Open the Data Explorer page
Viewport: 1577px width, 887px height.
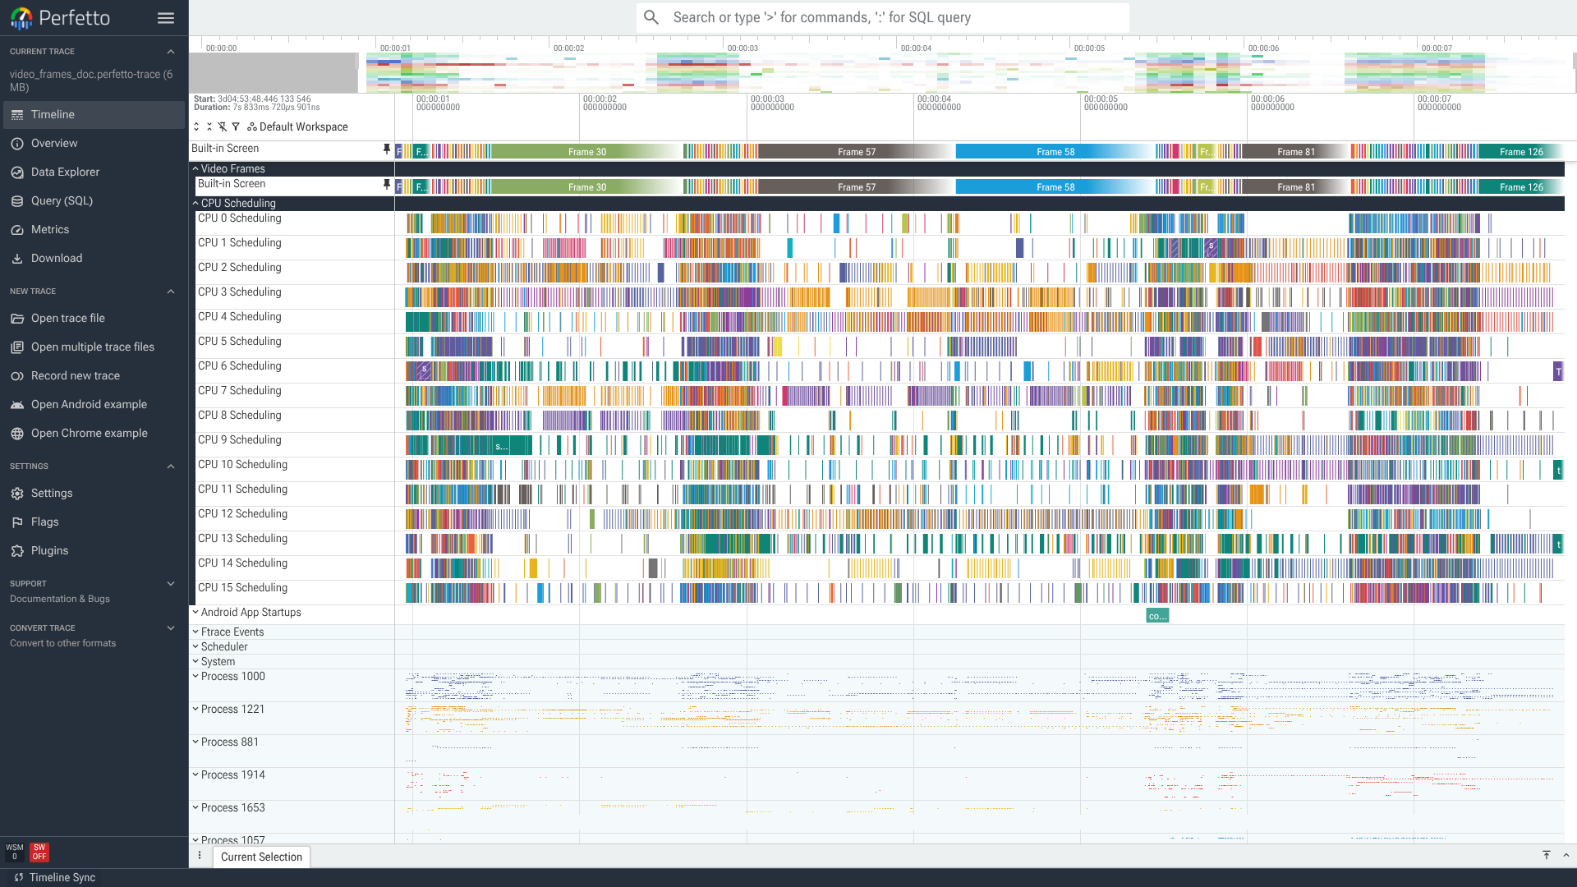(x=94, y=172)
